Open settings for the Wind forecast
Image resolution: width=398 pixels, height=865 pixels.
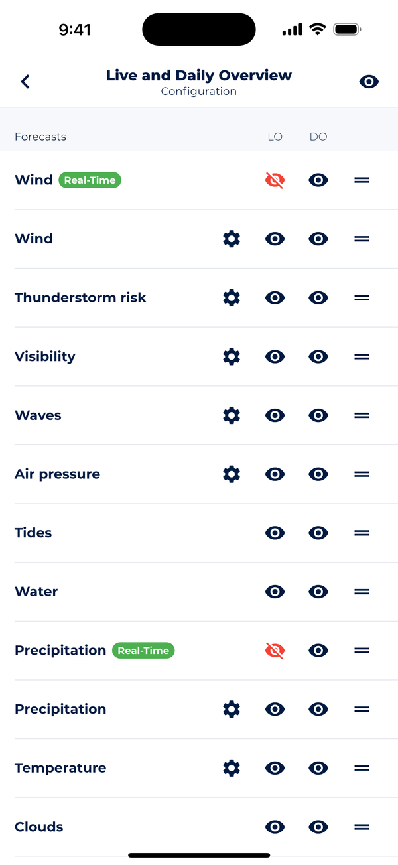pos(231,239)
